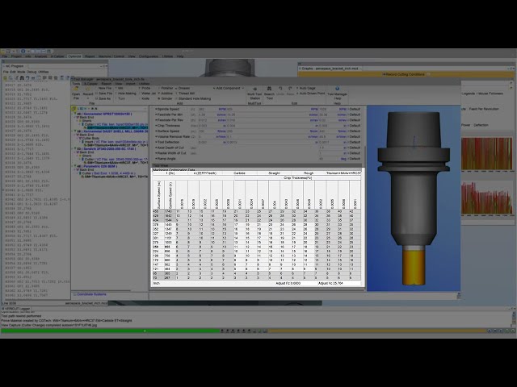Add a Turn tool
The width and height of the screenshot is (517, 387).
[x=120, y=98]
